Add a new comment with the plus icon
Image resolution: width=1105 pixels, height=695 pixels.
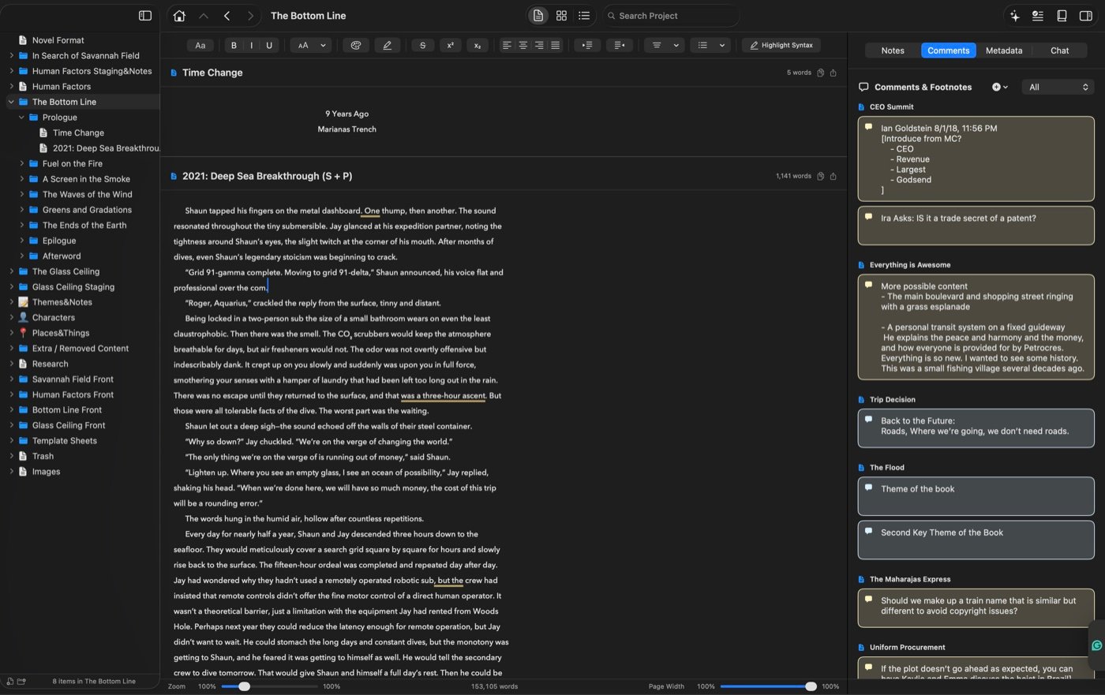coord(995,87)
